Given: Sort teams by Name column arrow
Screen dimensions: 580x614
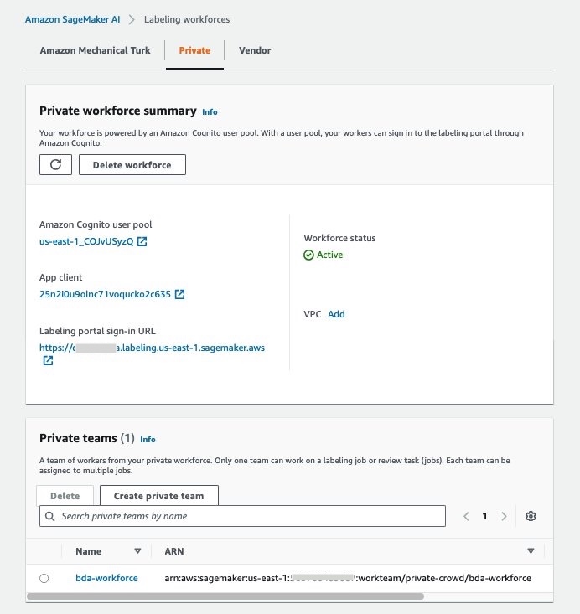Looking at the screenshot, I should [x=137, y=551].
